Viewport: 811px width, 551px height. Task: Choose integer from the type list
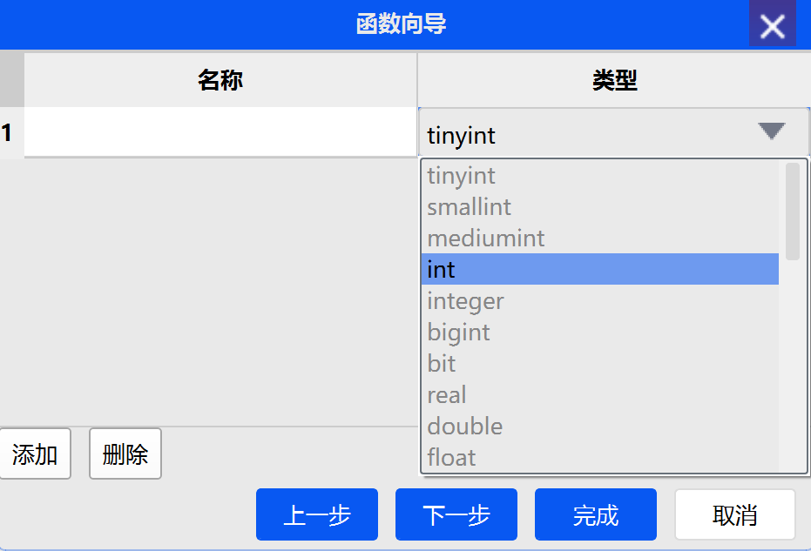coord(600,301)
